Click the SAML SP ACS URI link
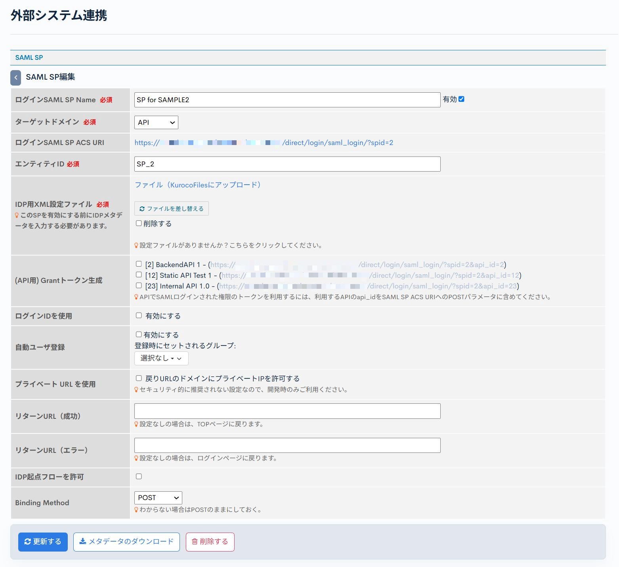619x567 pixels. [264, 142]
